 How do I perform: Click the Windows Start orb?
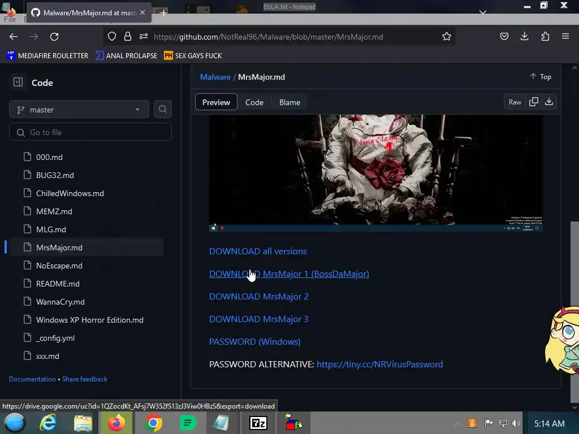15,423
